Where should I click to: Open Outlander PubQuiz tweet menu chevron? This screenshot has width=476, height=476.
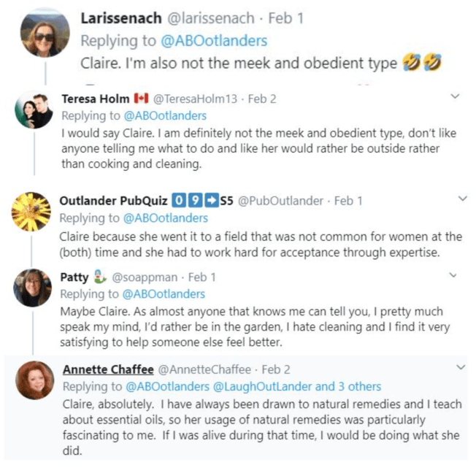461,199
